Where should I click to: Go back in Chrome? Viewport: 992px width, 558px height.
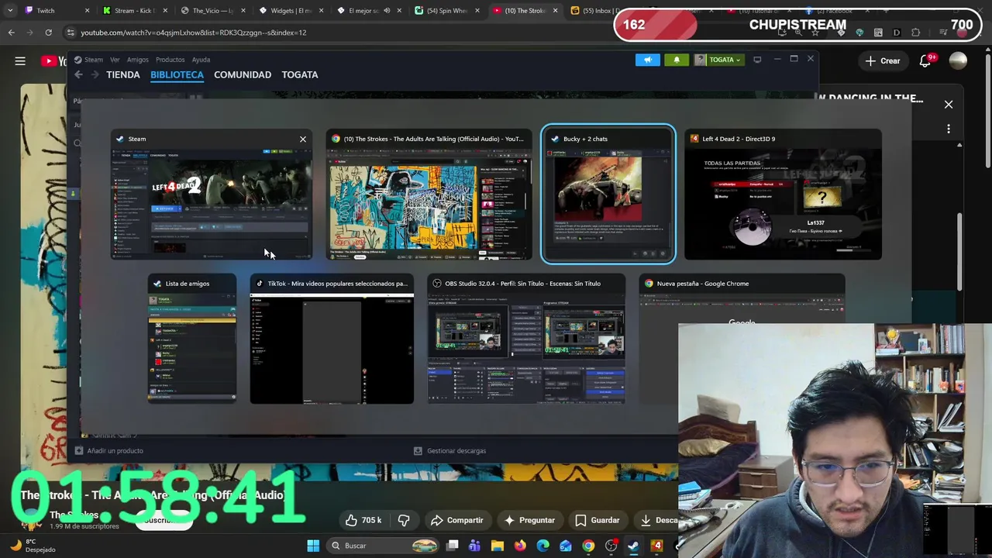click(x=11, y=33)
